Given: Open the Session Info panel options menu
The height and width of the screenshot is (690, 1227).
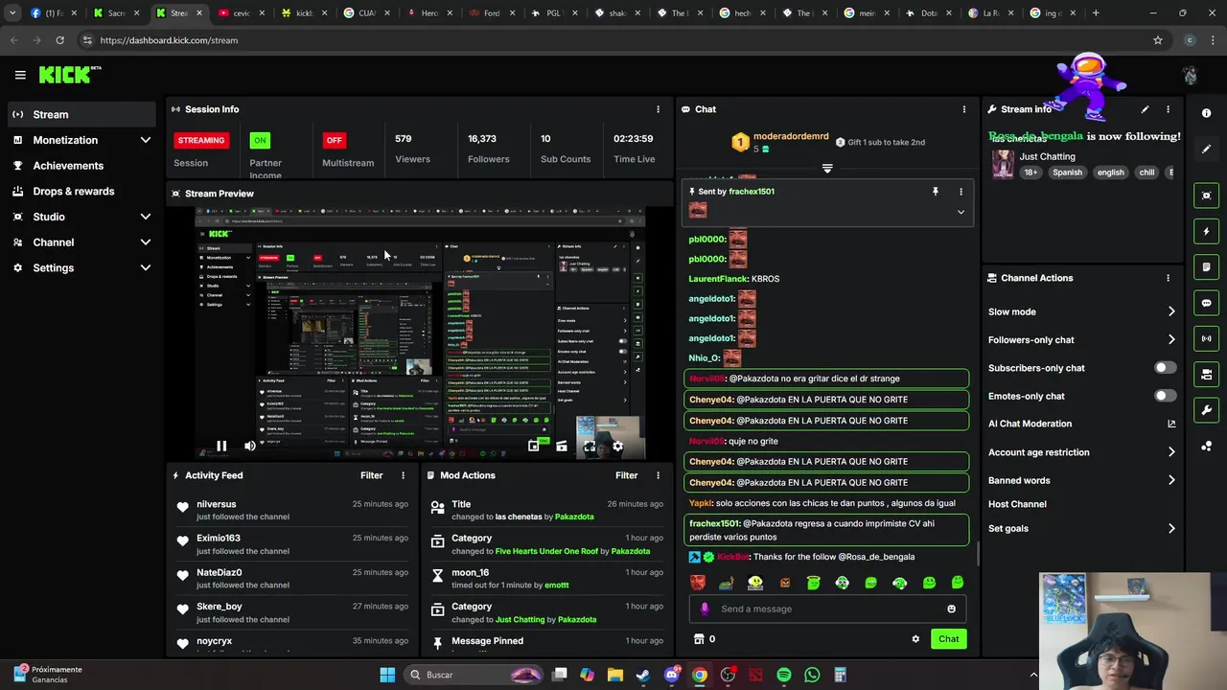Looking at the screenshot, I should 658,109.
